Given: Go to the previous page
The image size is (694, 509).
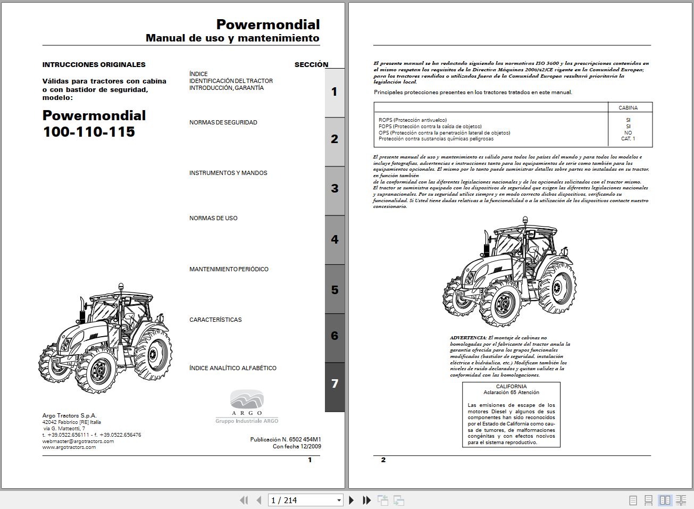Looking at the screenshot, I should [x=259, y=500].
